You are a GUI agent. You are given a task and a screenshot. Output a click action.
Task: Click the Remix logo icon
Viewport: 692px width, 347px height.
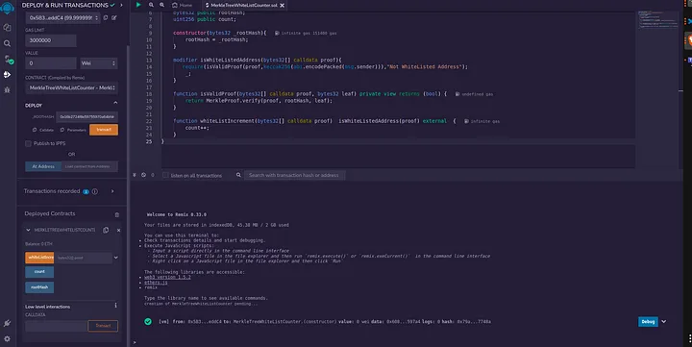point(7,8)
